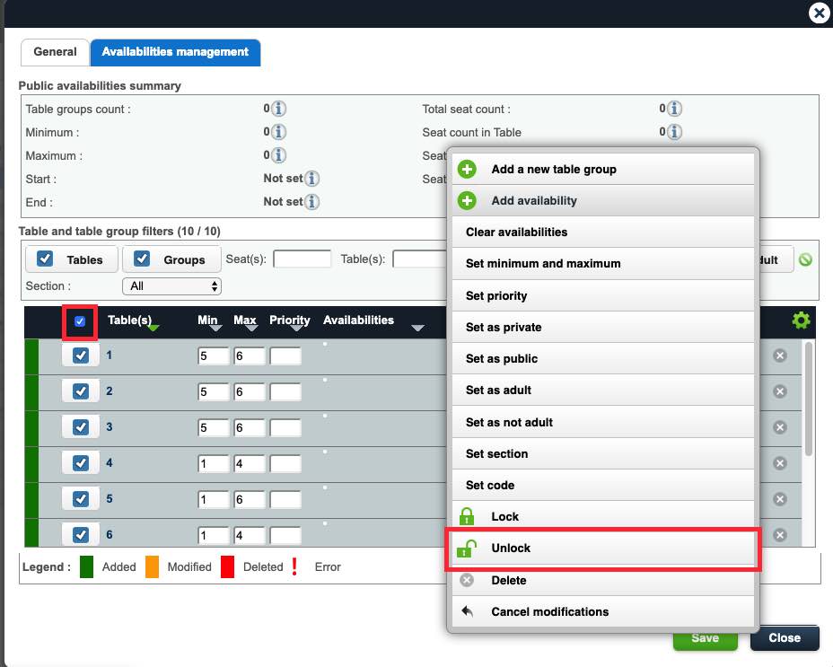Viewport: 833px width, 667px height.
Task: Click the Cancel modifications back-arrow icon
Action: pos(466,611)
